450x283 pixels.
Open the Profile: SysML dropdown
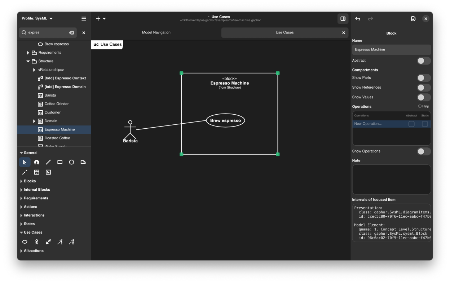(x=37, y=18)
